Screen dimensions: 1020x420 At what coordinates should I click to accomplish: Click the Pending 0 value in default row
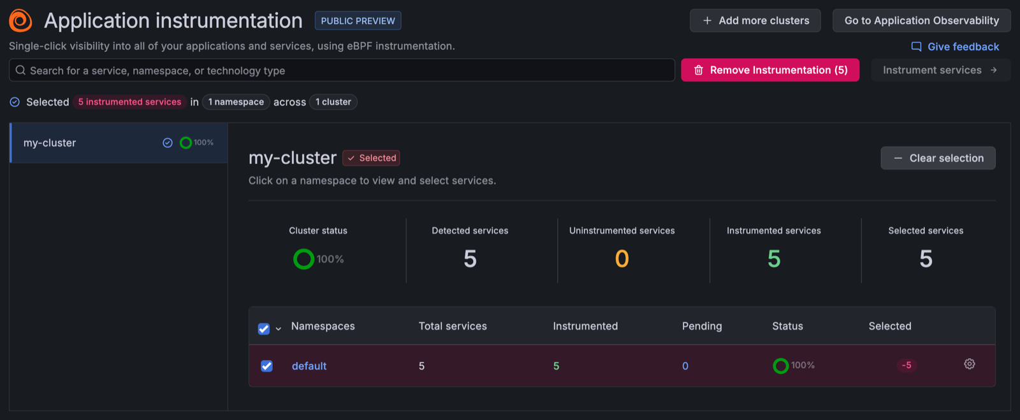pyautogui.click(x=685, y=366)
